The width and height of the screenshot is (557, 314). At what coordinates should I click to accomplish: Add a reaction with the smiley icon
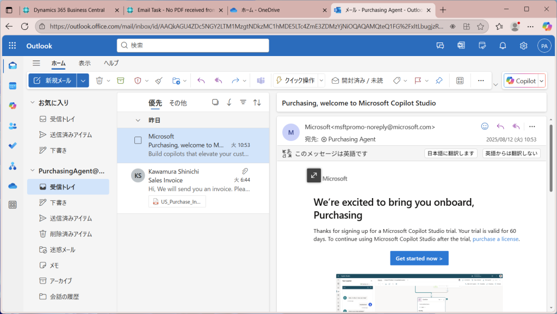coord(485,126)
